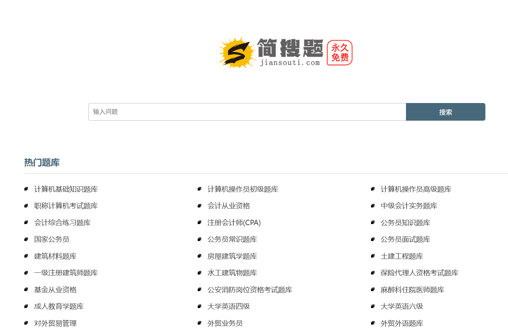Open 公务员知识题库 link
Image resolution: width=508 pixels, height=332 pixels.
(x=406, y=223)
